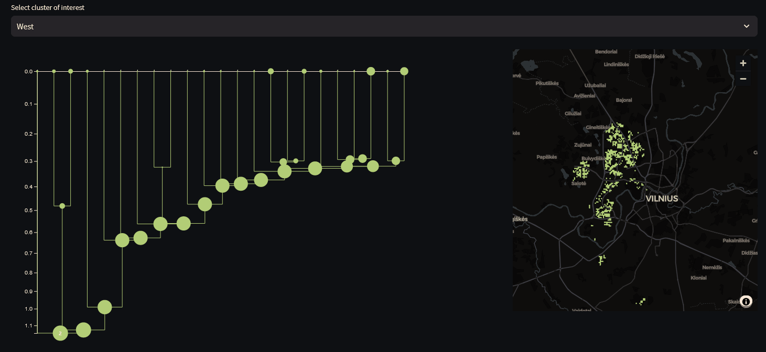Click the Pikutiškės map label
This screenshot has height=352, width=766.
coord(547,83)
